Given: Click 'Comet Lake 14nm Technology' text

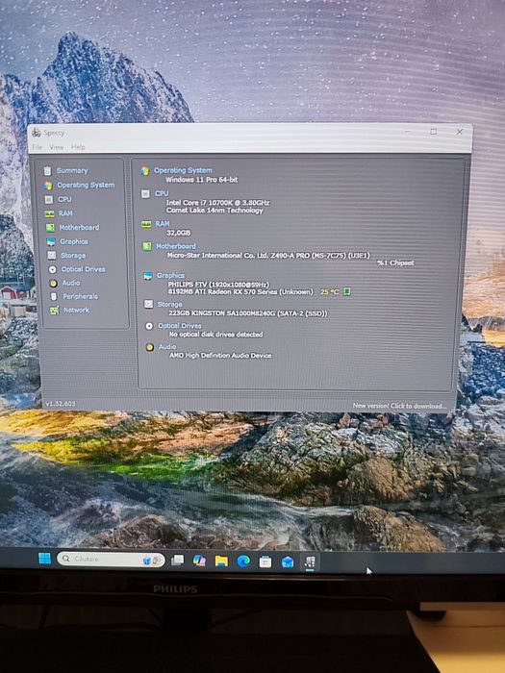Looking at the screenshot, I should (215, 211).
